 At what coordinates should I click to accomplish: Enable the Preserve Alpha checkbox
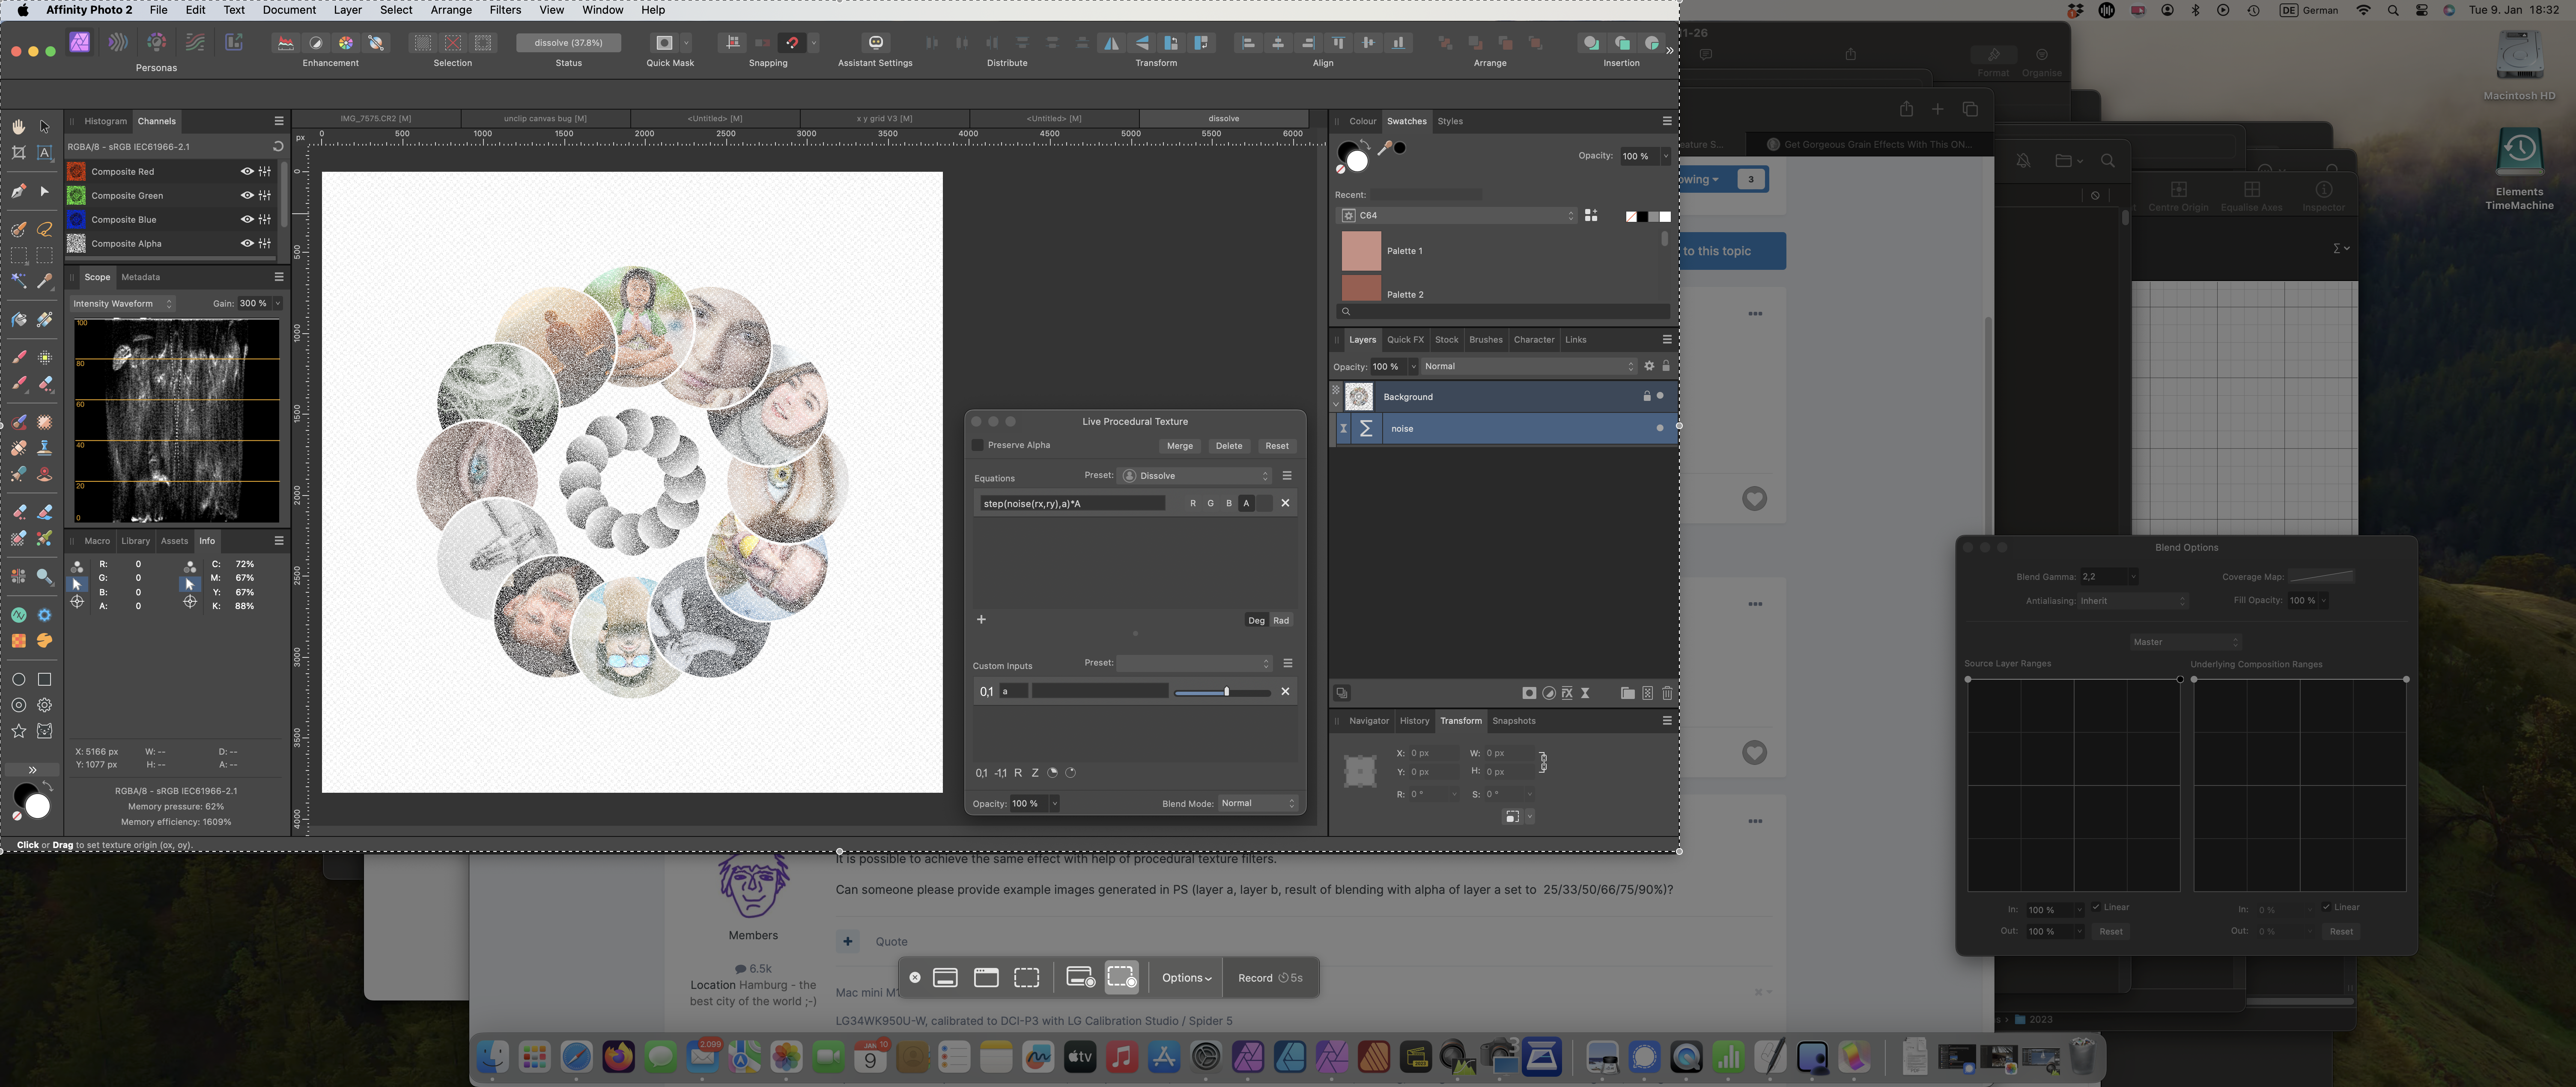pyautogui.click(x=978, y=446)
